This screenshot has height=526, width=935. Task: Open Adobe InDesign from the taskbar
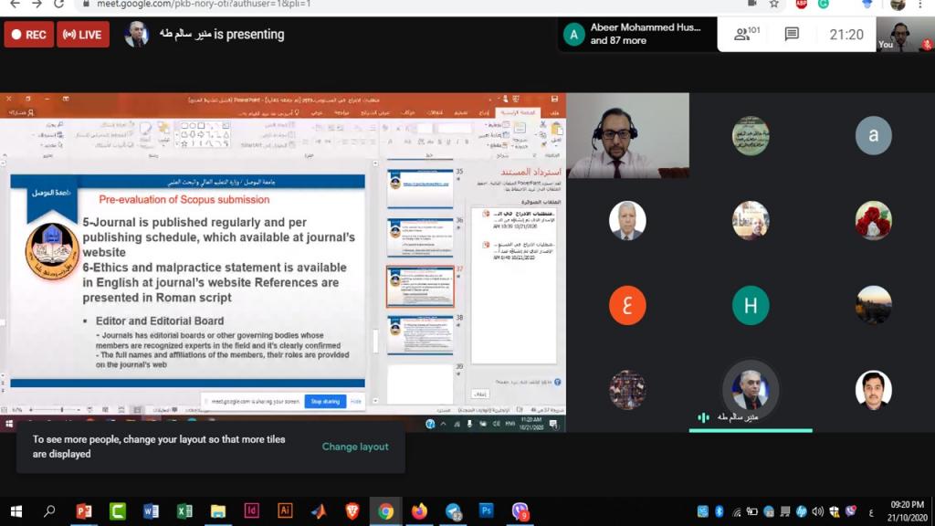[251, 511]
